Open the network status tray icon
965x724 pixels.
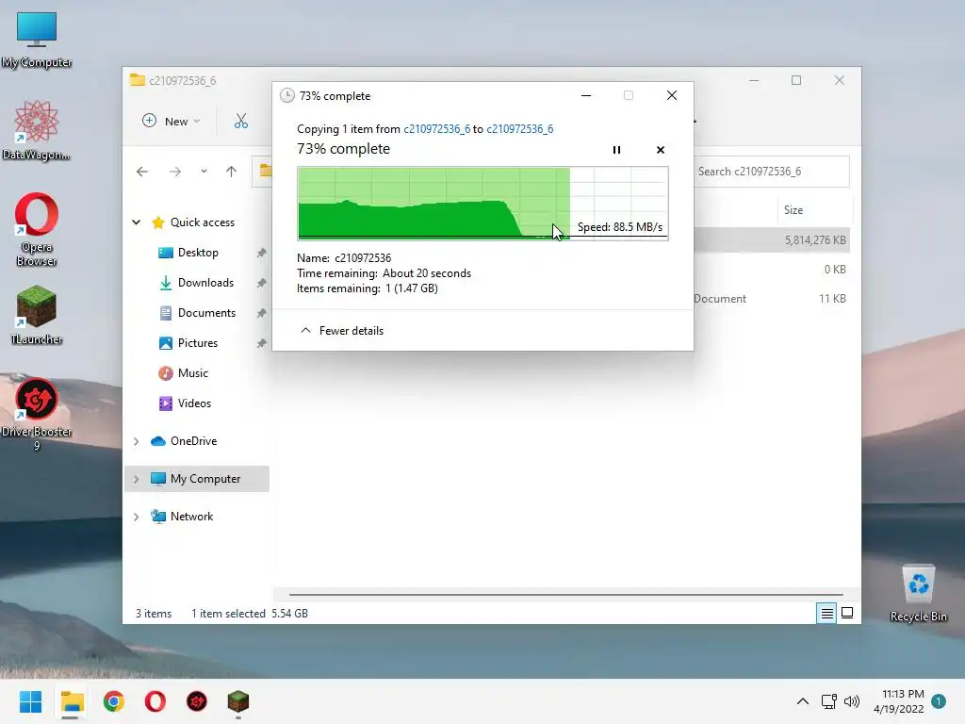click(x=828, y=701)
